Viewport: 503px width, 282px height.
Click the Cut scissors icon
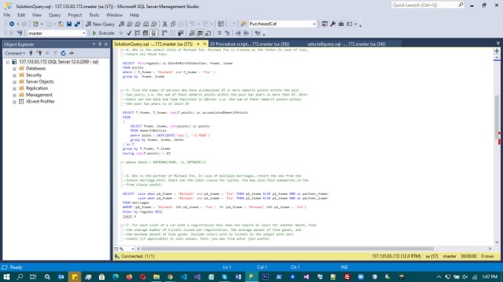[x=165, y=24]
